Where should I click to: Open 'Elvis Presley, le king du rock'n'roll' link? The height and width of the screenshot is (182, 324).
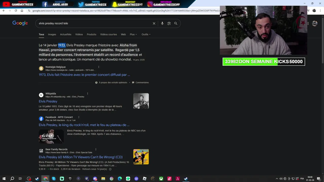(84, 125)
